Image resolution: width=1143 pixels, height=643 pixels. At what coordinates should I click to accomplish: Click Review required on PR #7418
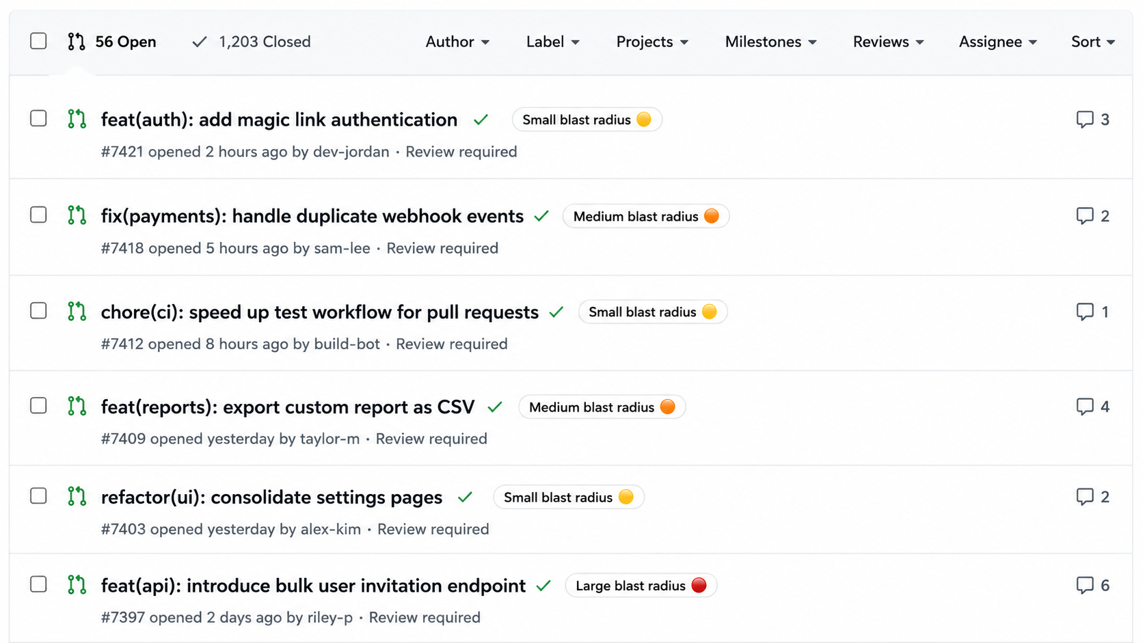[442, 248]
